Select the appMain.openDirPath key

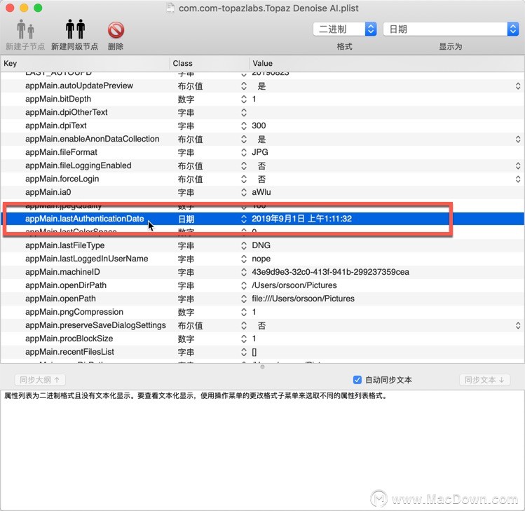click(x=66, y=285)
